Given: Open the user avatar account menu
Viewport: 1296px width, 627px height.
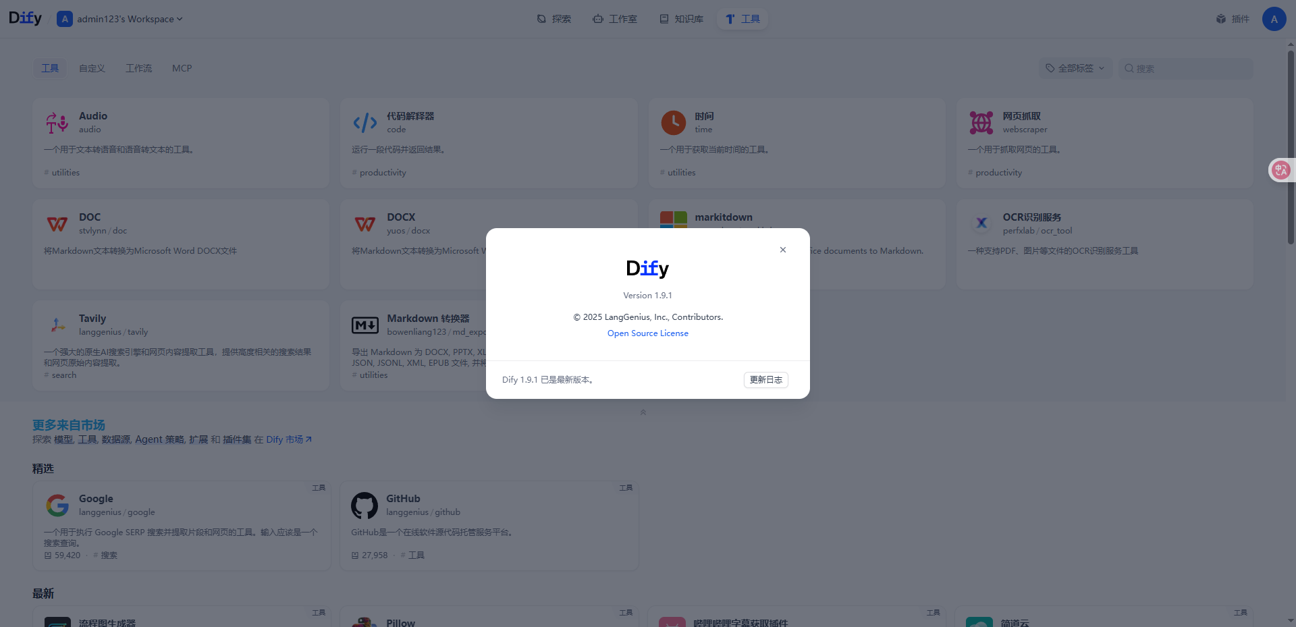Looking at the screenshot, I should click(1274, 19).
